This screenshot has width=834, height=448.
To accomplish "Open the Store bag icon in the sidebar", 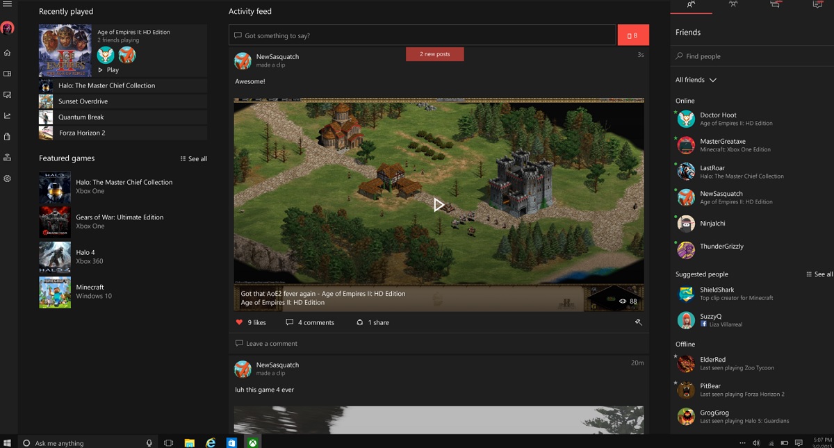I will click(7, 136).
